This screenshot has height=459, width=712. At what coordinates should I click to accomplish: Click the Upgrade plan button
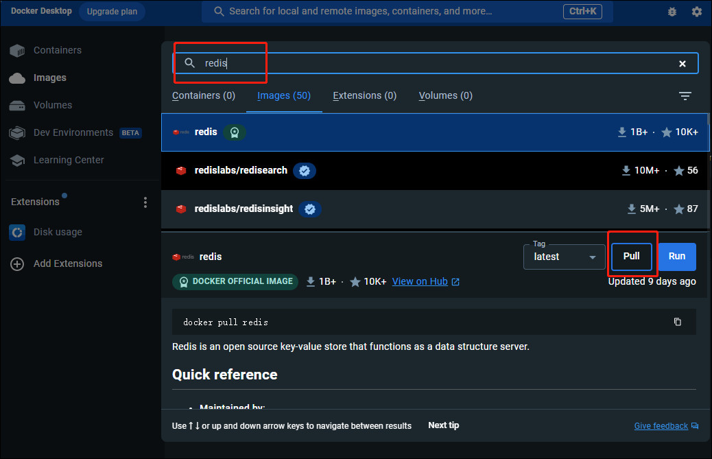coord(112,12)
